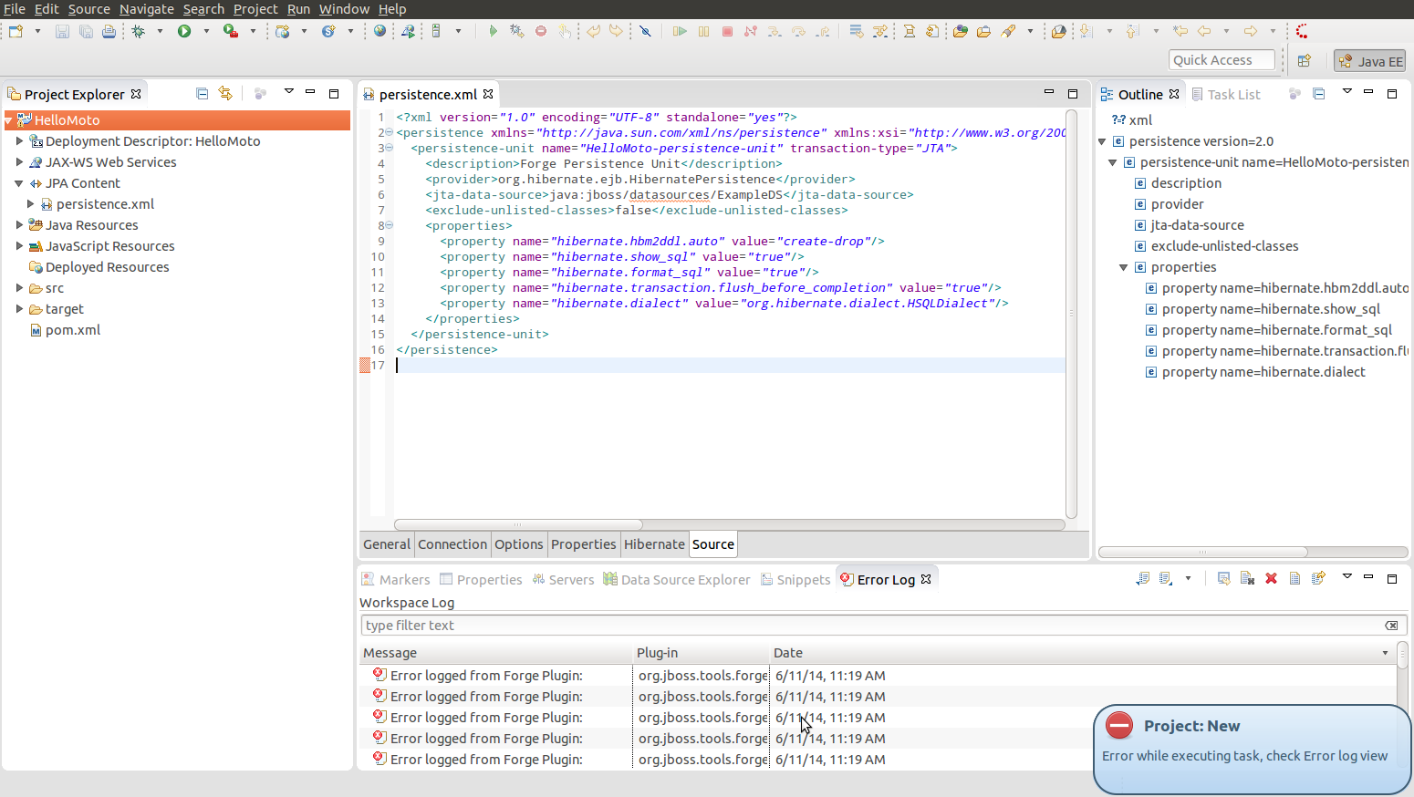Switch to the Hibernate editor tab

(654, 544)
